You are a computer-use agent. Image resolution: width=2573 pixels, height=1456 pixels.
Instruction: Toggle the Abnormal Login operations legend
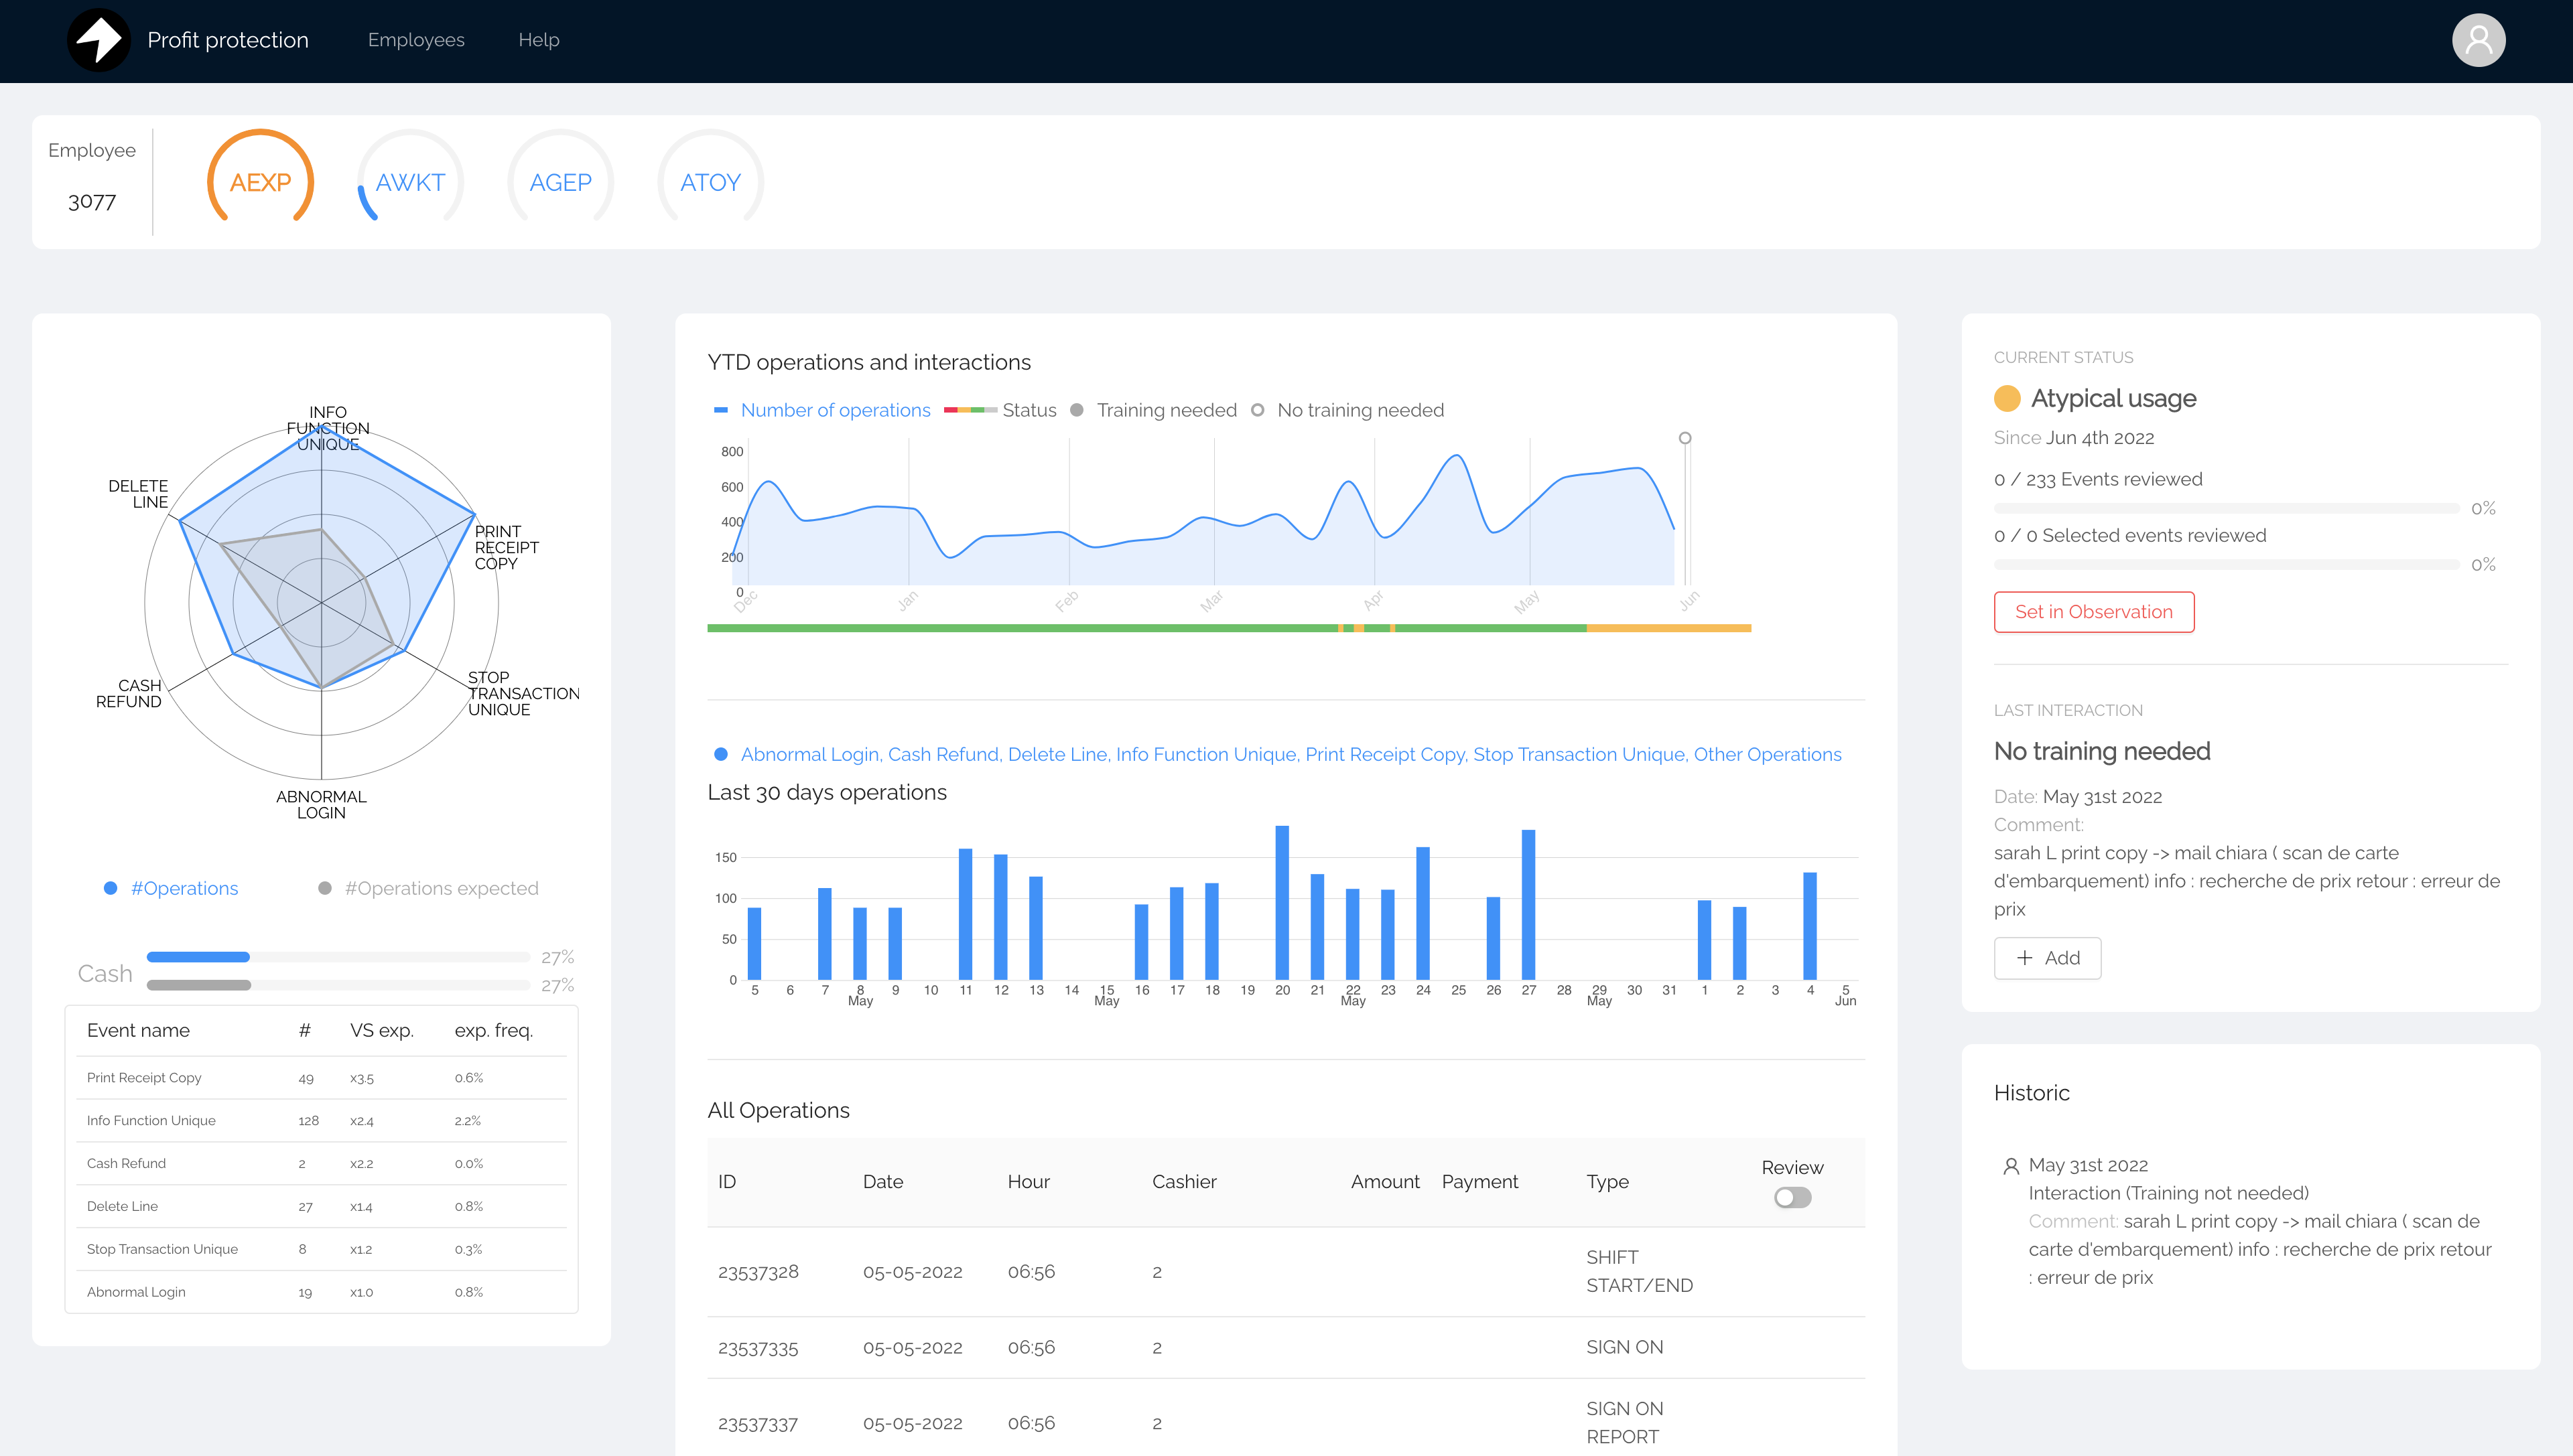pos(1278,754)
